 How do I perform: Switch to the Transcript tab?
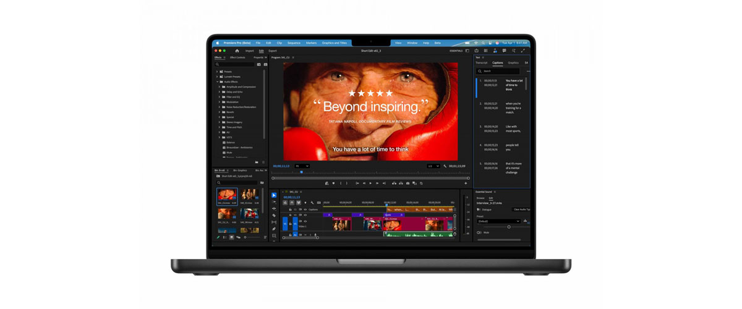pyautogui.click(x=481, y=63)
